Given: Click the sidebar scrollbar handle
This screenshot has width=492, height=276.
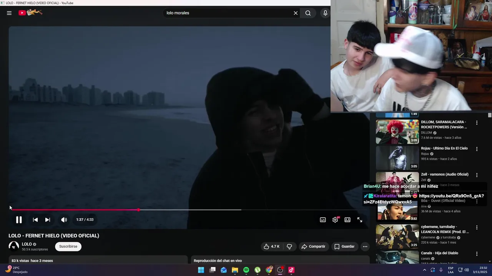Looking at the screenshot, I should (x=490, y=115).
